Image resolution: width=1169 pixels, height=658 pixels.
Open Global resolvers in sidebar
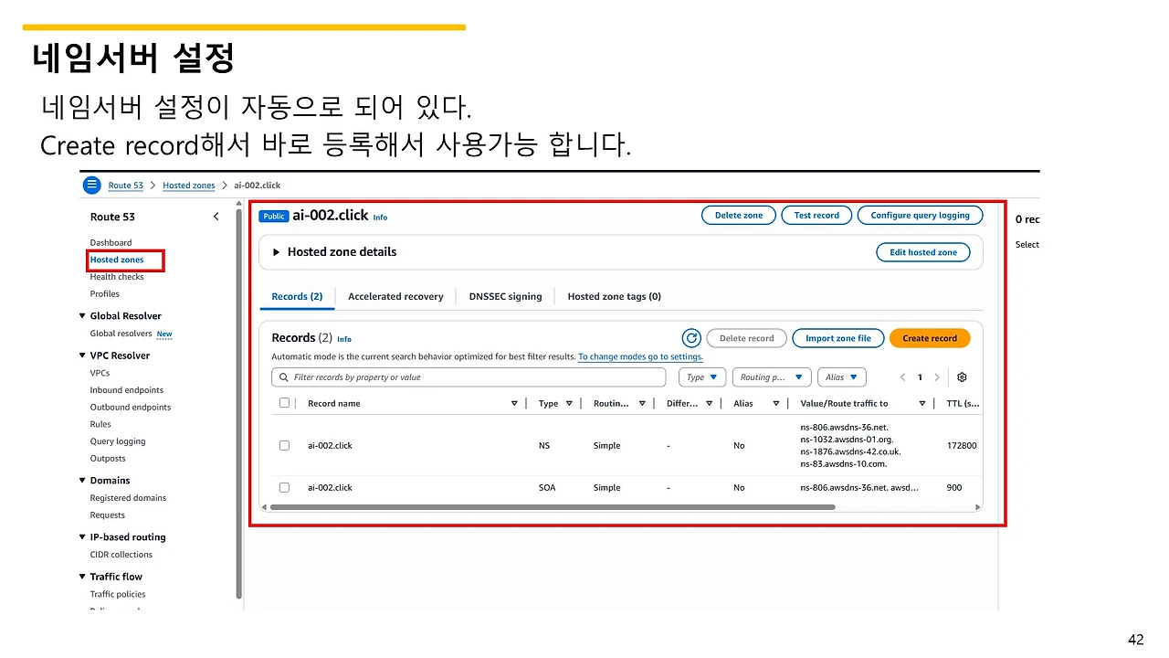click(121, 334)
